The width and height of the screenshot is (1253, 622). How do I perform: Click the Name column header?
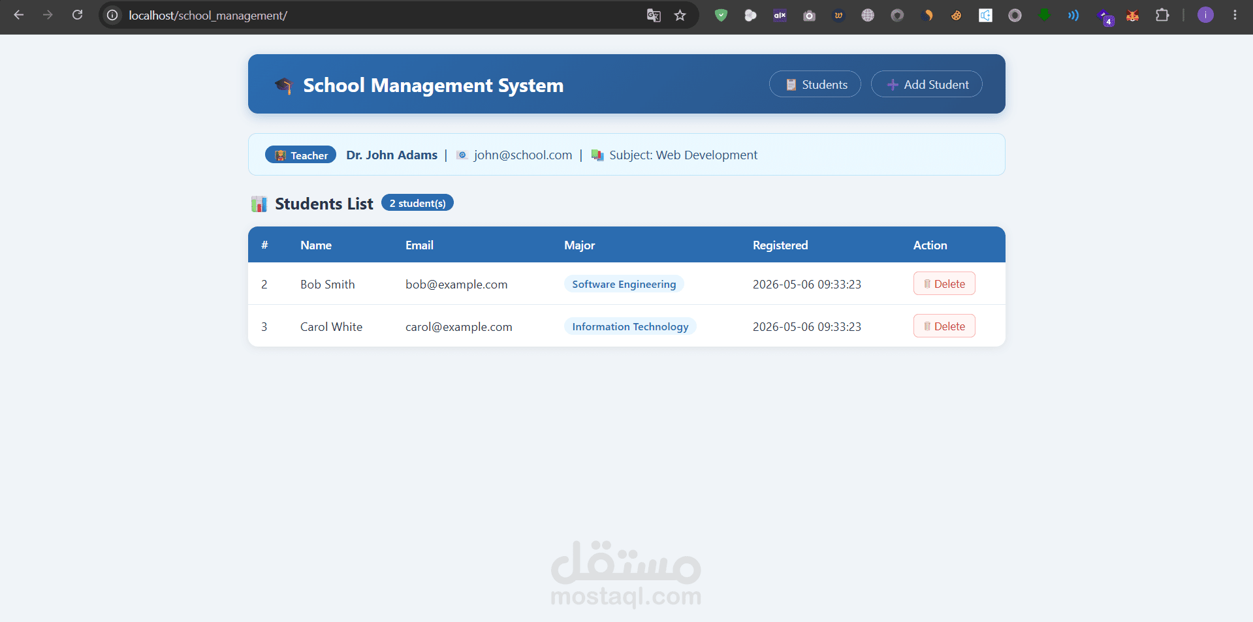coord(316,245)
